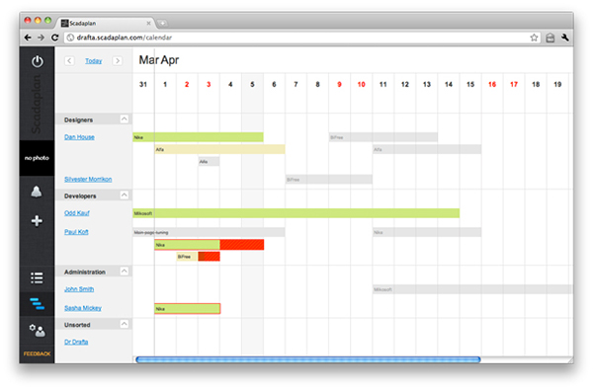Image resolution: width=593 pixels, height=390 pixels.
Task: Click the Mar Apr month heading
Action: [x=158, y=60]
